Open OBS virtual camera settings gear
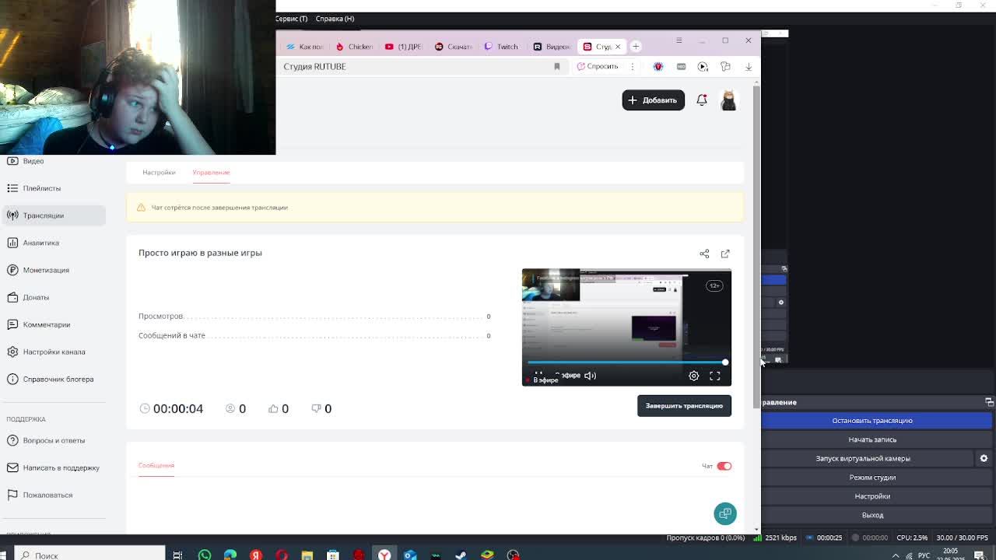The width and height of the screenshot is (996, 560). tap(984, 458)
